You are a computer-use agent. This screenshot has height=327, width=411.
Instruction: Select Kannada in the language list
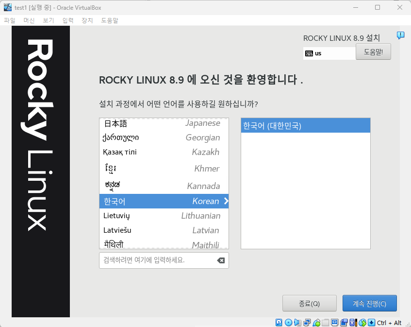(x=164, y=186)
